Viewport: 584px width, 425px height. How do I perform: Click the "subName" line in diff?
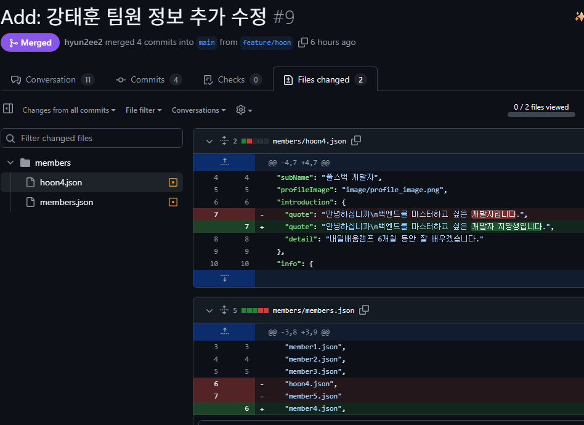coord(389,177)
